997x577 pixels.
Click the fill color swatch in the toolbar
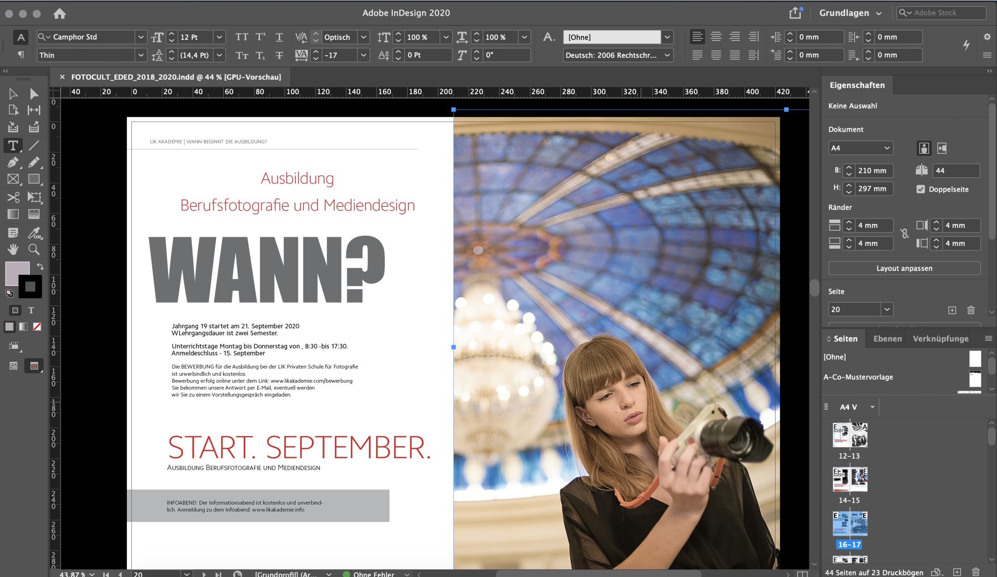pyautogui.click(x=18, y=273)
